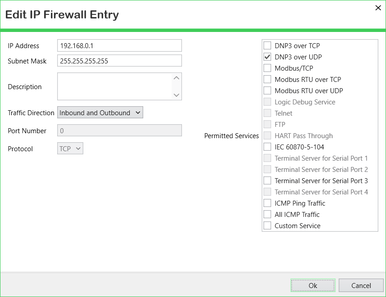386x297 pixels.
Task: Open the Traffic Direction dropdown
Action: click(x=100, y=112)
